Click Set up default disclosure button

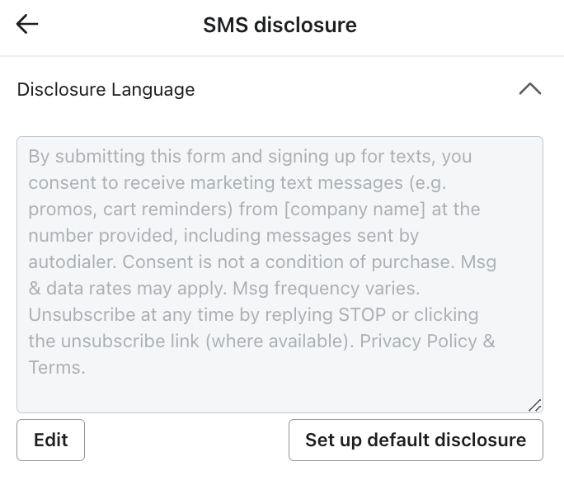[416, 440]
